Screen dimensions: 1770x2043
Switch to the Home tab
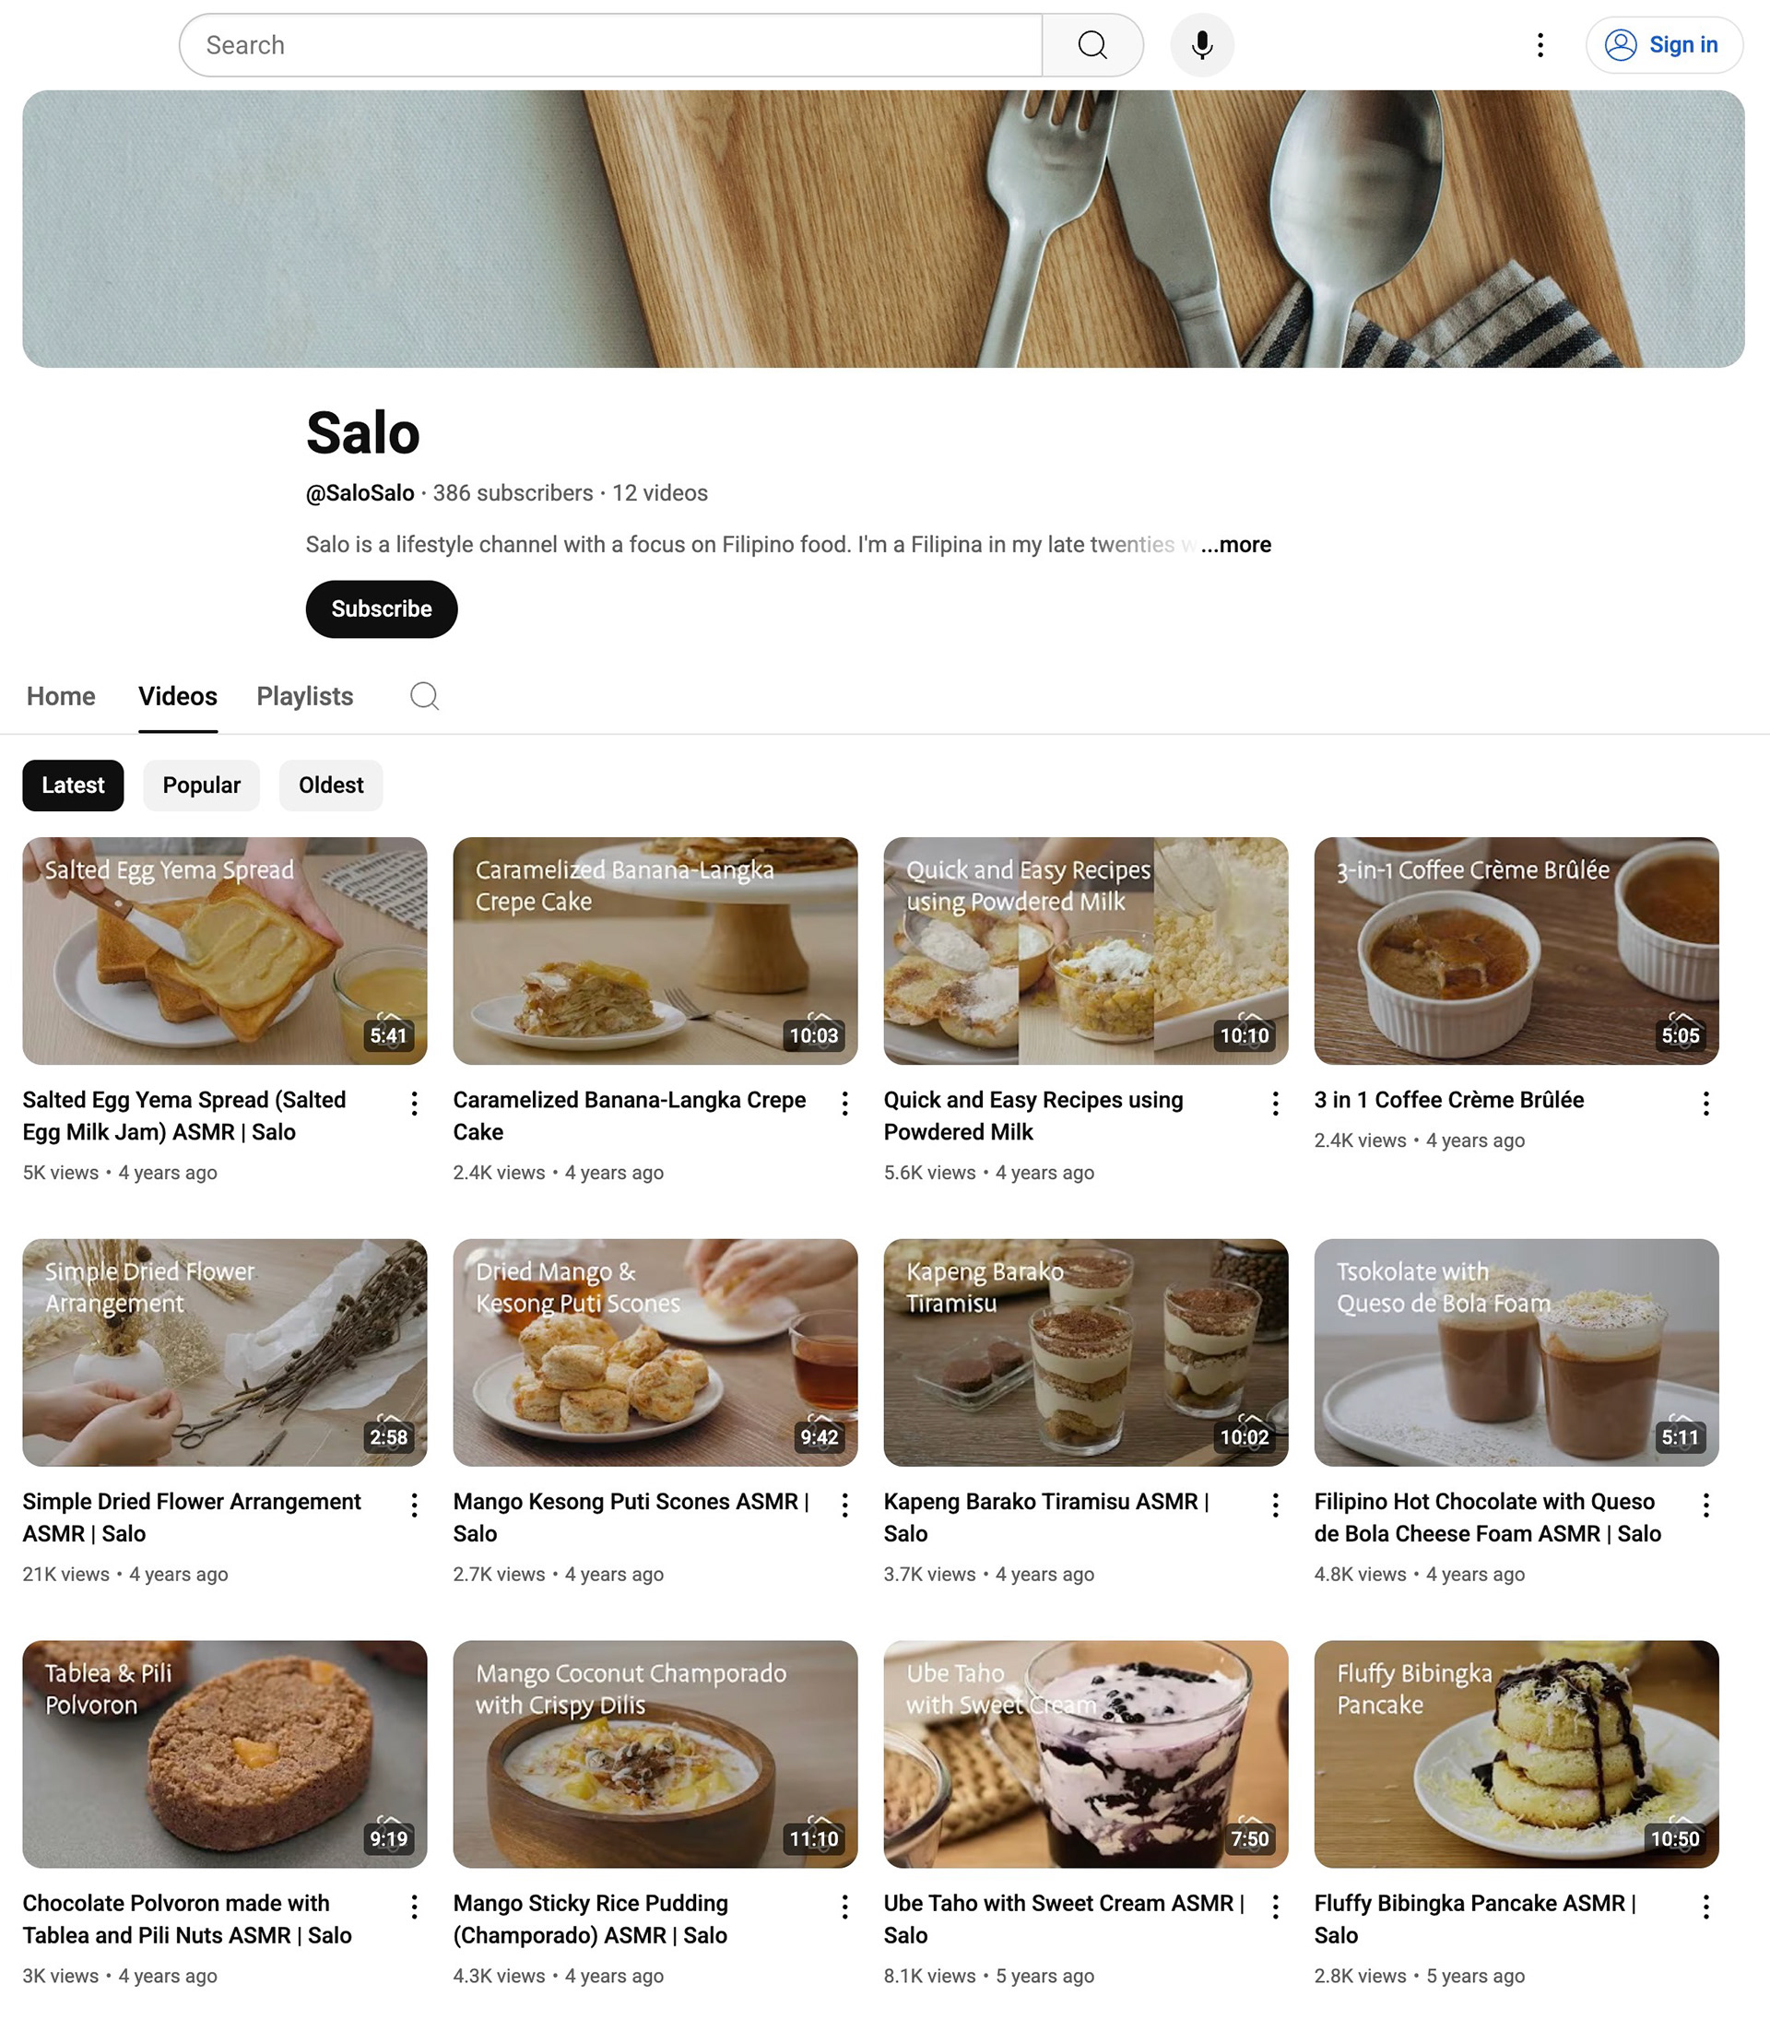point(61,696)
